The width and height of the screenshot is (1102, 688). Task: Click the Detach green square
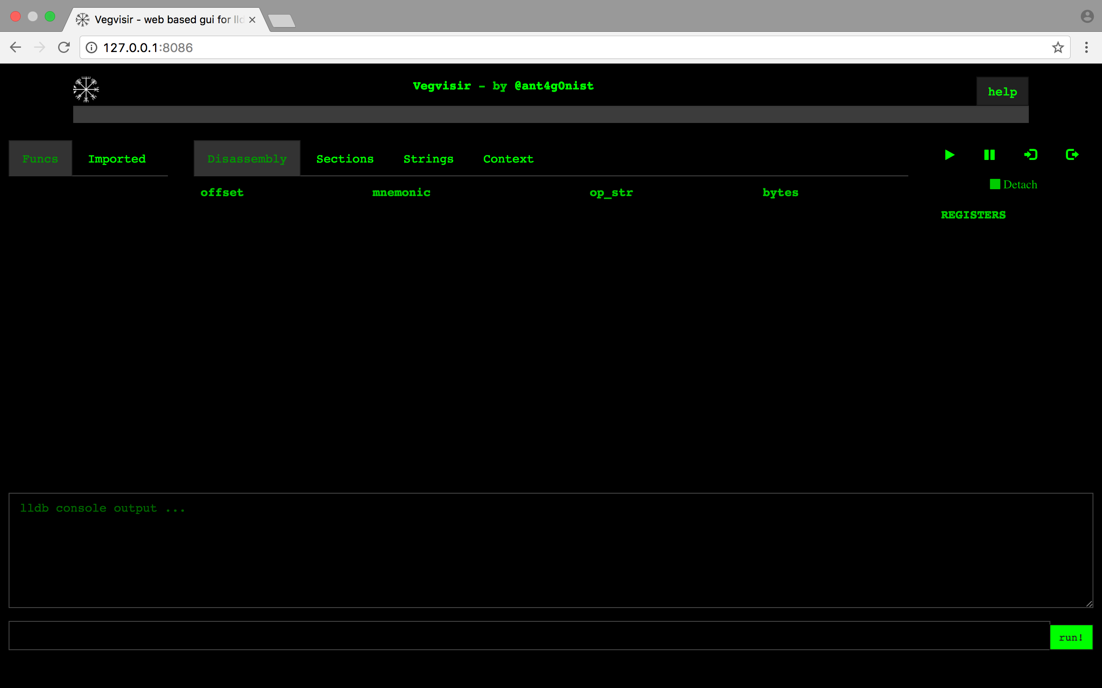click(x=994, y=184)
